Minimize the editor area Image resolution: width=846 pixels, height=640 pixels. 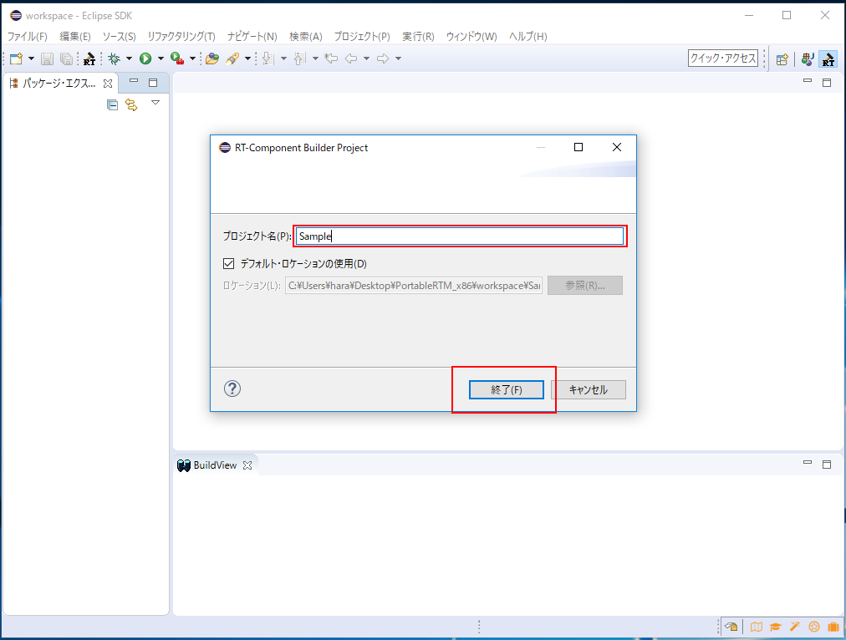tap(808, 81)
